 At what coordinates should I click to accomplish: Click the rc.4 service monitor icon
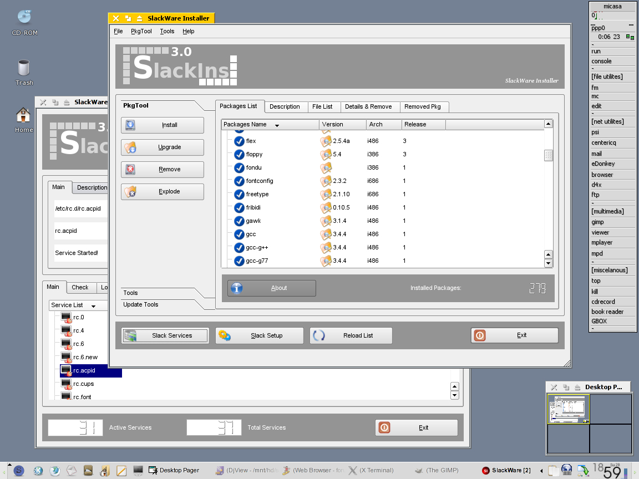pyautogui.click(x=66, y=331)
